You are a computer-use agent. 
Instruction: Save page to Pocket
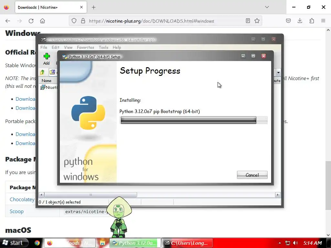coord(288,21)
